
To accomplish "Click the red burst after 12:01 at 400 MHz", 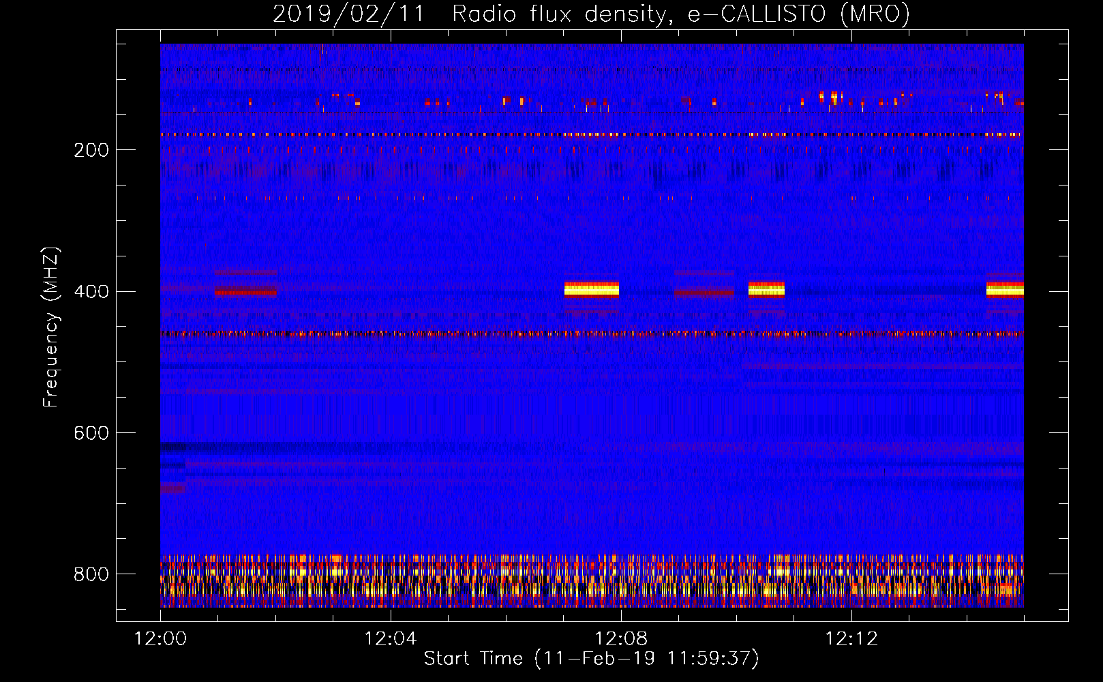I will pyautogui.click(x=245, y=292).
